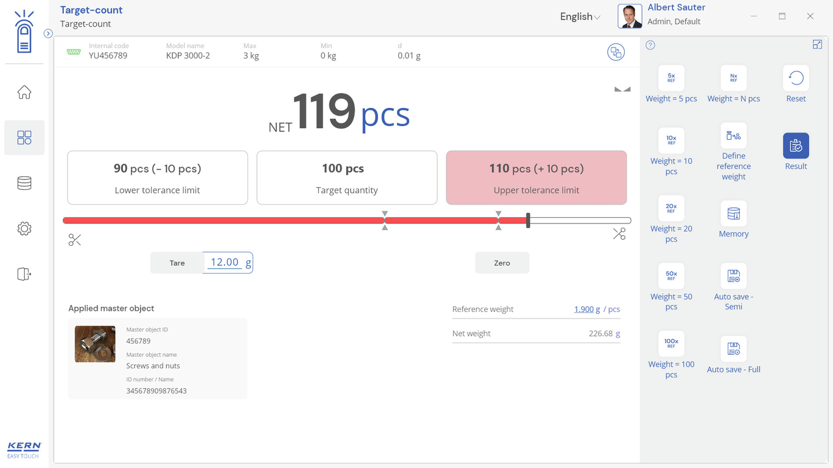This screenshot has height=468, width=833.
Task: Click the Weight = 100 pcs icon
Action: pyautogui.click(x=671, y=344)
